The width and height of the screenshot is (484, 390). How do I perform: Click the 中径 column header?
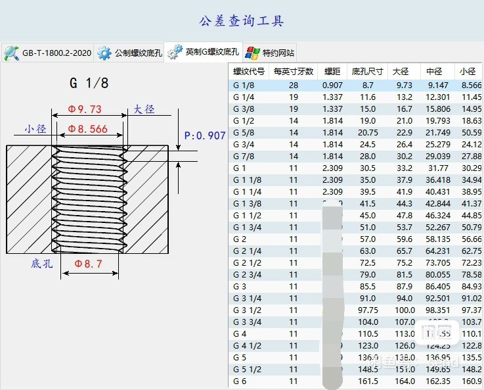click(x=437, y=72)
